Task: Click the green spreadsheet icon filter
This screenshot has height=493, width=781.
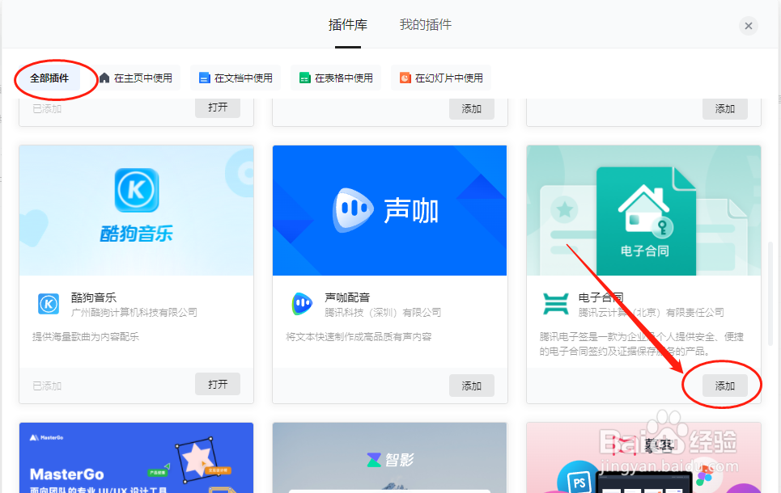Action: point(305,78)
